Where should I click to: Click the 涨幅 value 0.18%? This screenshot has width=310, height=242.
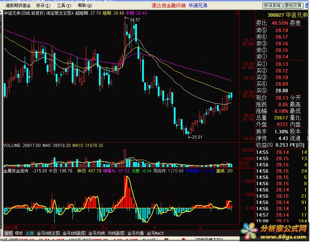[x=281, y=111]
